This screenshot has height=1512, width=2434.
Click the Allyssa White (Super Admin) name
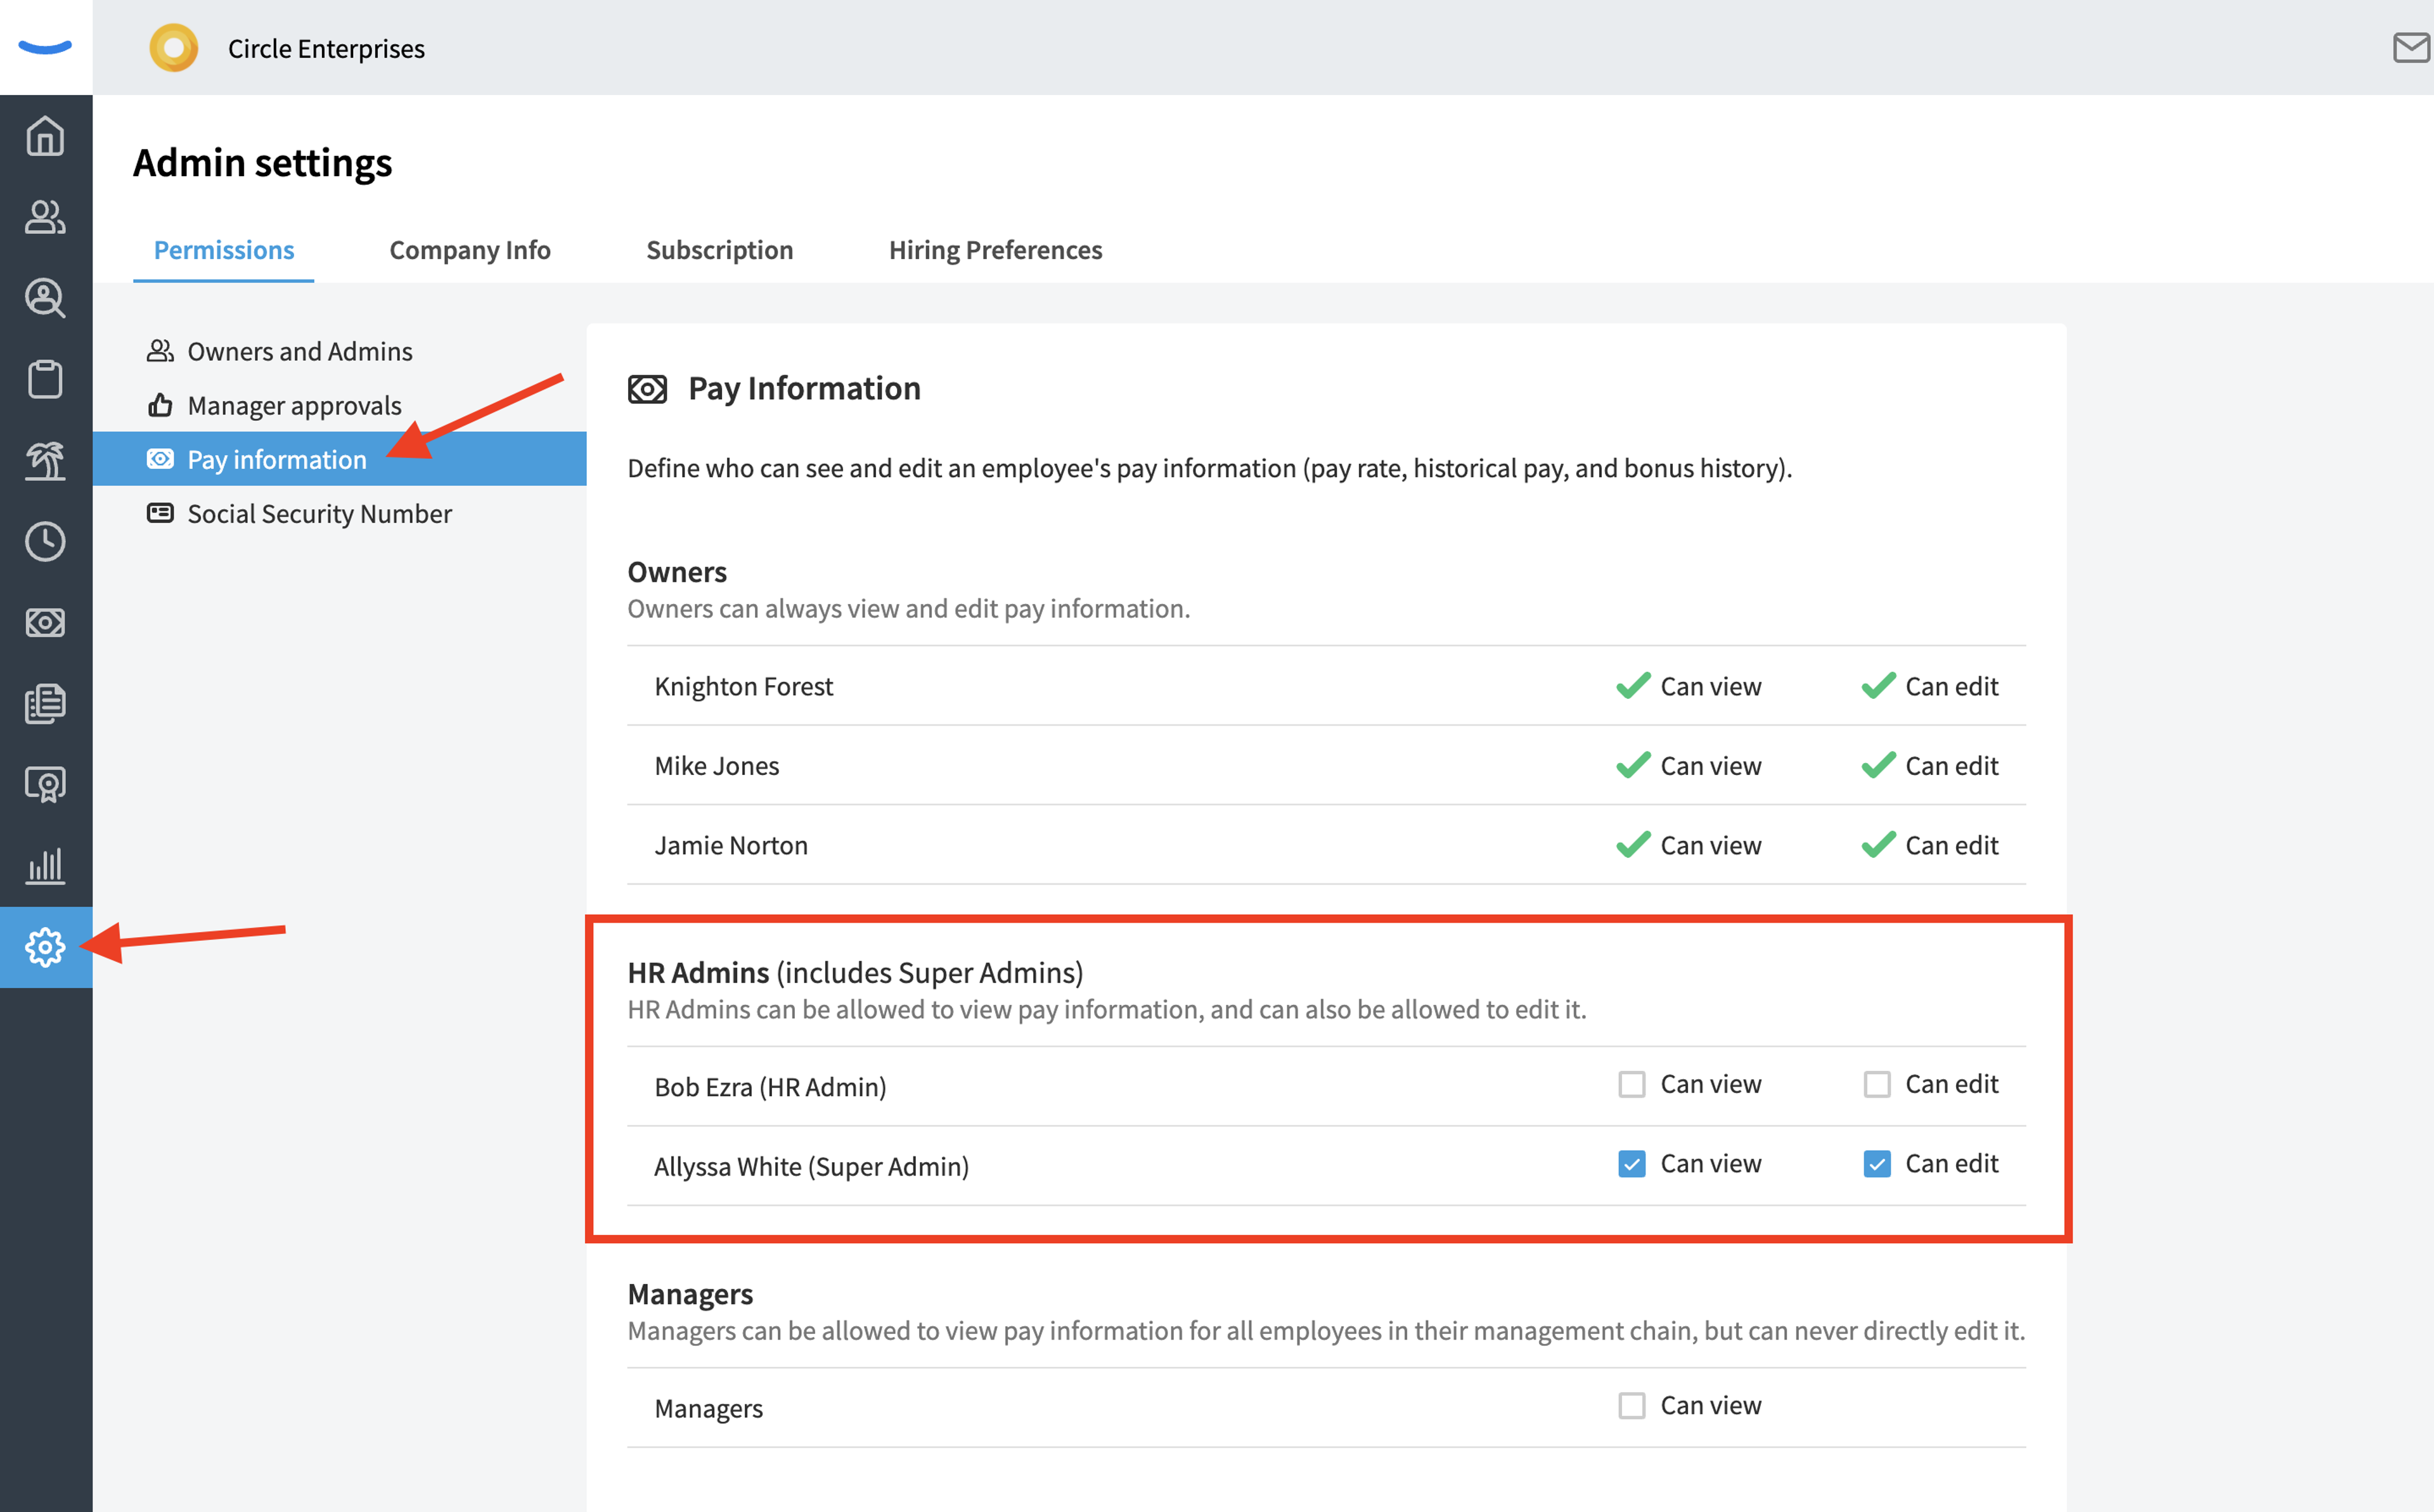pyautogui.click(x=812, y=1167)
